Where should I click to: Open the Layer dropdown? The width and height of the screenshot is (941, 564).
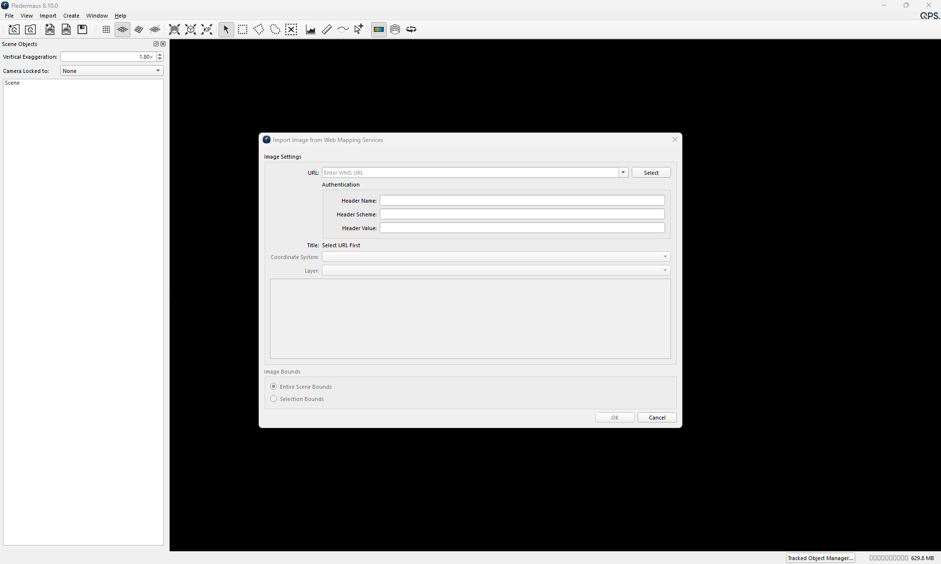tap(496, 271)
